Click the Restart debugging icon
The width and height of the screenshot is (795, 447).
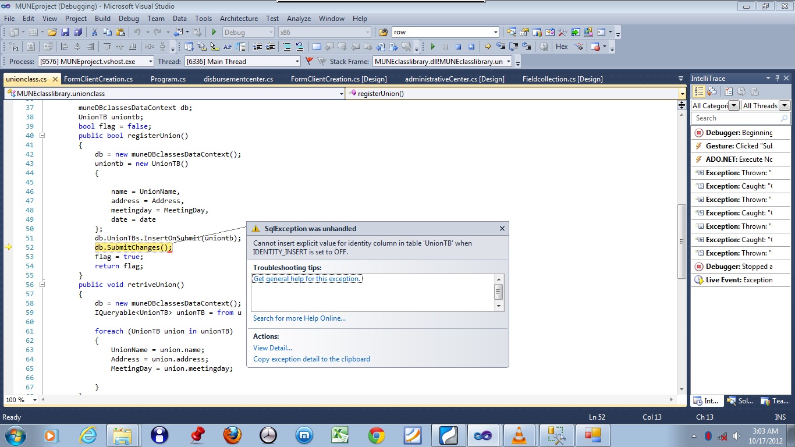(471, 47)
